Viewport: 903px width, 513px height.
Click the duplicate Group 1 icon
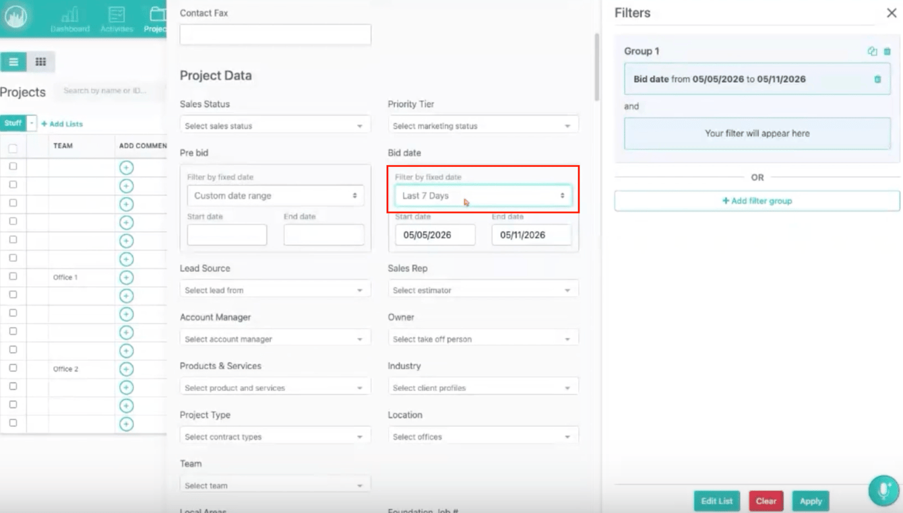click(873, 51)
